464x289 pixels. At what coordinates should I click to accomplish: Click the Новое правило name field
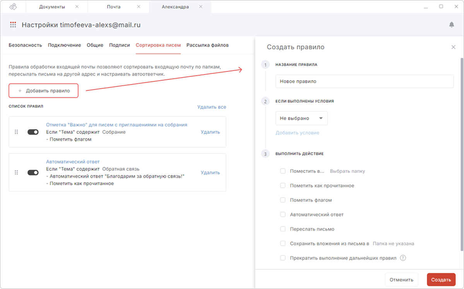click(x=364, y=81)
